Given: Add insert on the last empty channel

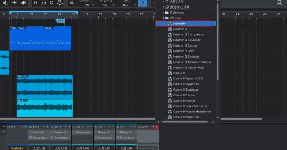Looking at the screenshot, I should (x=156, y=127).
